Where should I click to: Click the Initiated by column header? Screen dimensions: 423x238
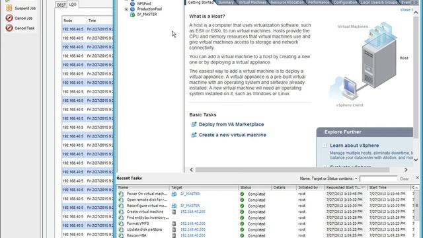[x=310, y=187]
